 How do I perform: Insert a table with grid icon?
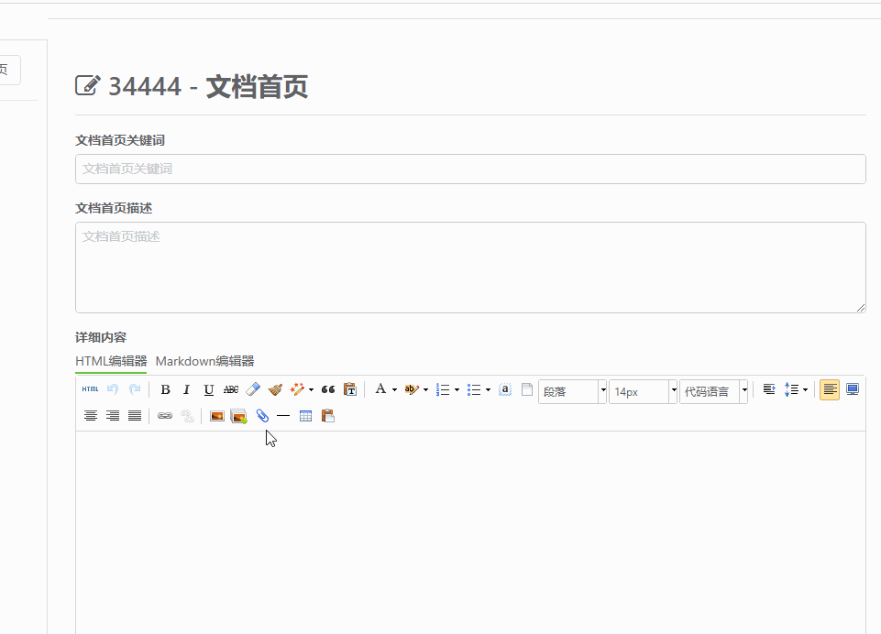point(305,416)
